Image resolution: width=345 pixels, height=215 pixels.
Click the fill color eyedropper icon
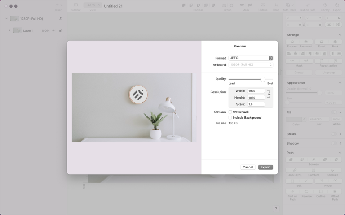[x=304, y=119]
